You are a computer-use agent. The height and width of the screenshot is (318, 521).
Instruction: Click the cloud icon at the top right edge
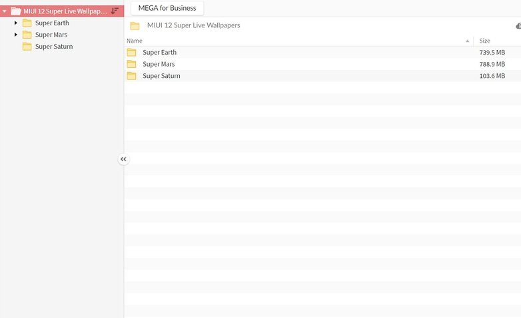tap(518, 25)
